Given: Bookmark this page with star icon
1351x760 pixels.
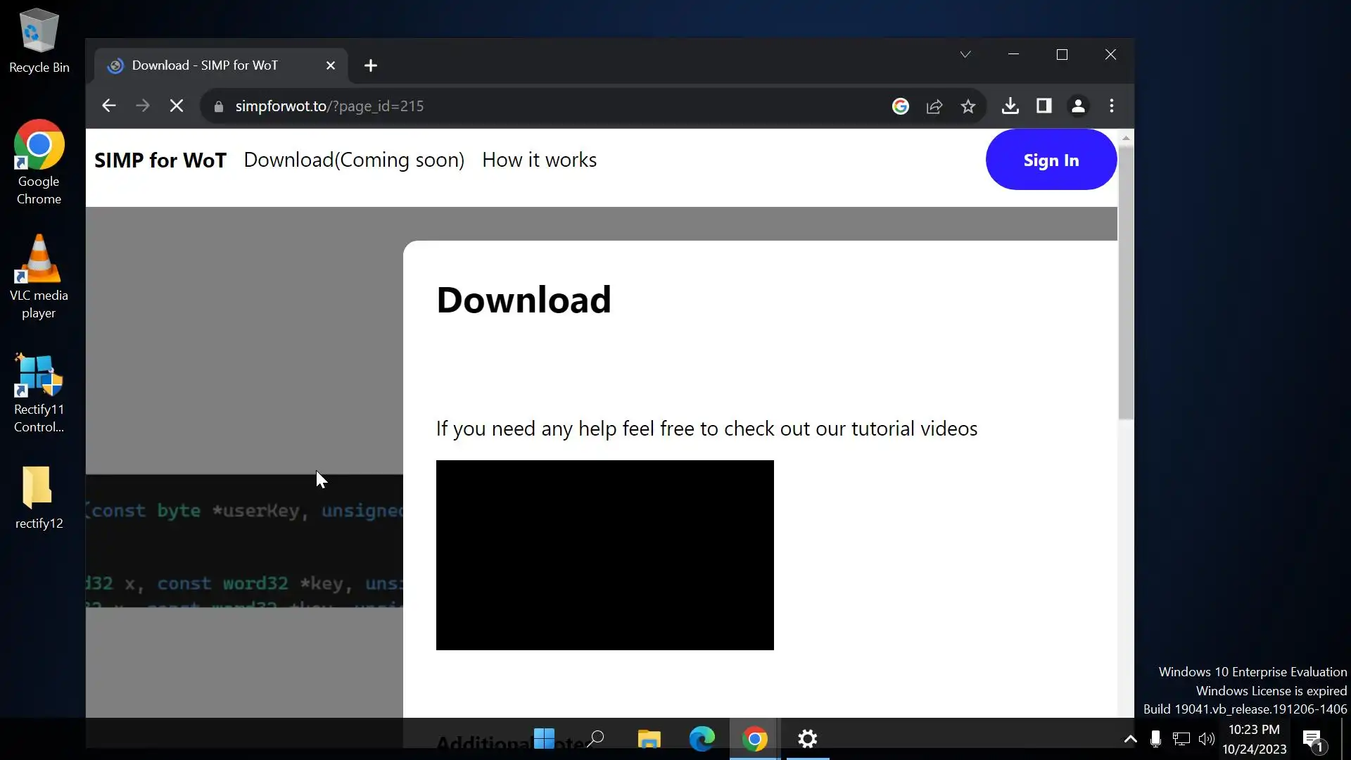Looking at the screenshot, I should coord(968,106).
